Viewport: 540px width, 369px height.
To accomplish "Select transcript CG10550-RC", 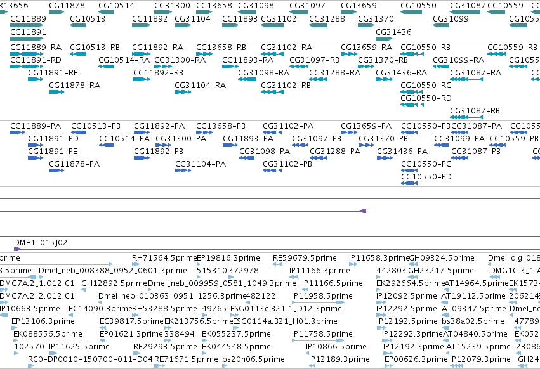I will pos(411,92).
